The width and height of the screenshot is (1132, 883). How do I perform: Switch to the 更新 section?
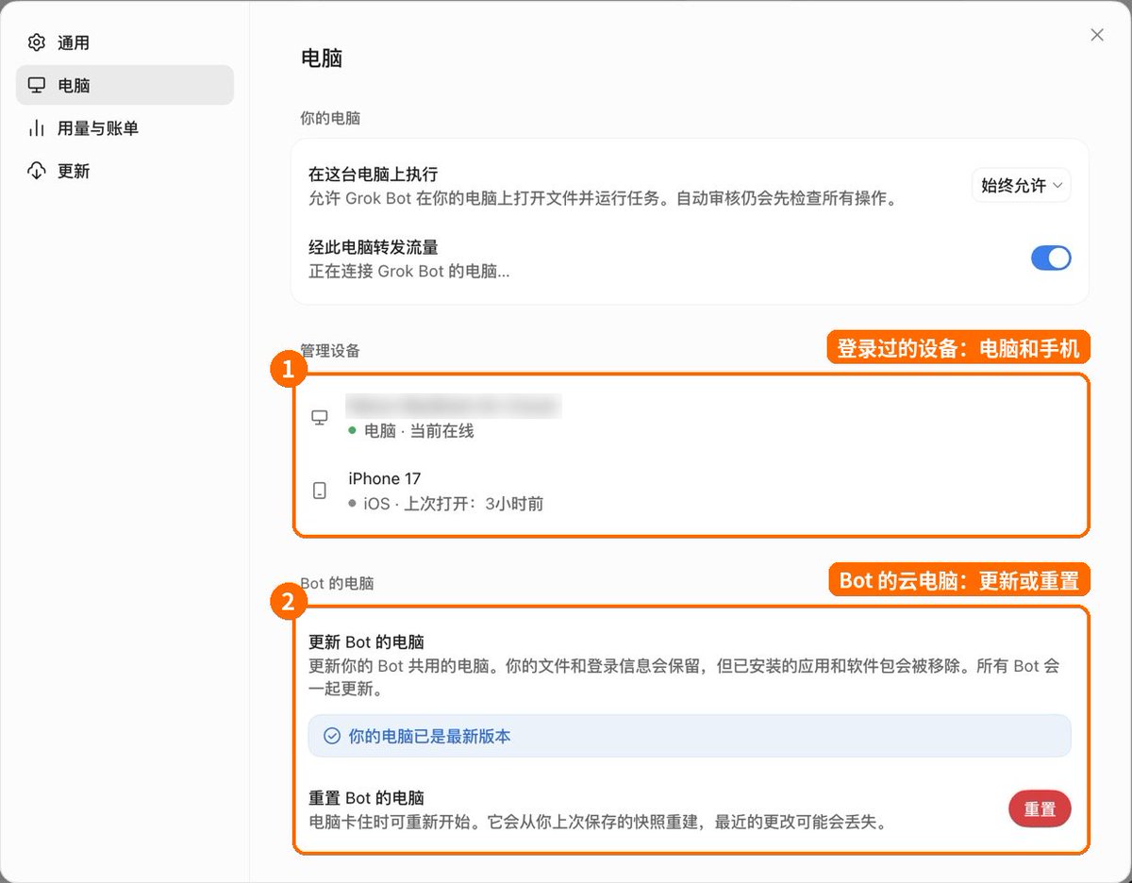pyautogui.click(x=125, y=171)
